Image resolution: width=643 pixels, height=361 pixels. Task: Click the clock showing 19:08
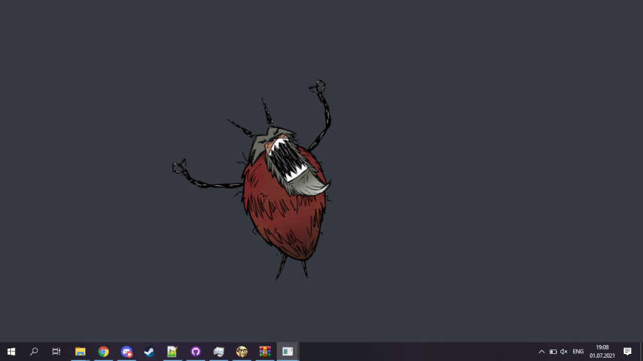602,351
